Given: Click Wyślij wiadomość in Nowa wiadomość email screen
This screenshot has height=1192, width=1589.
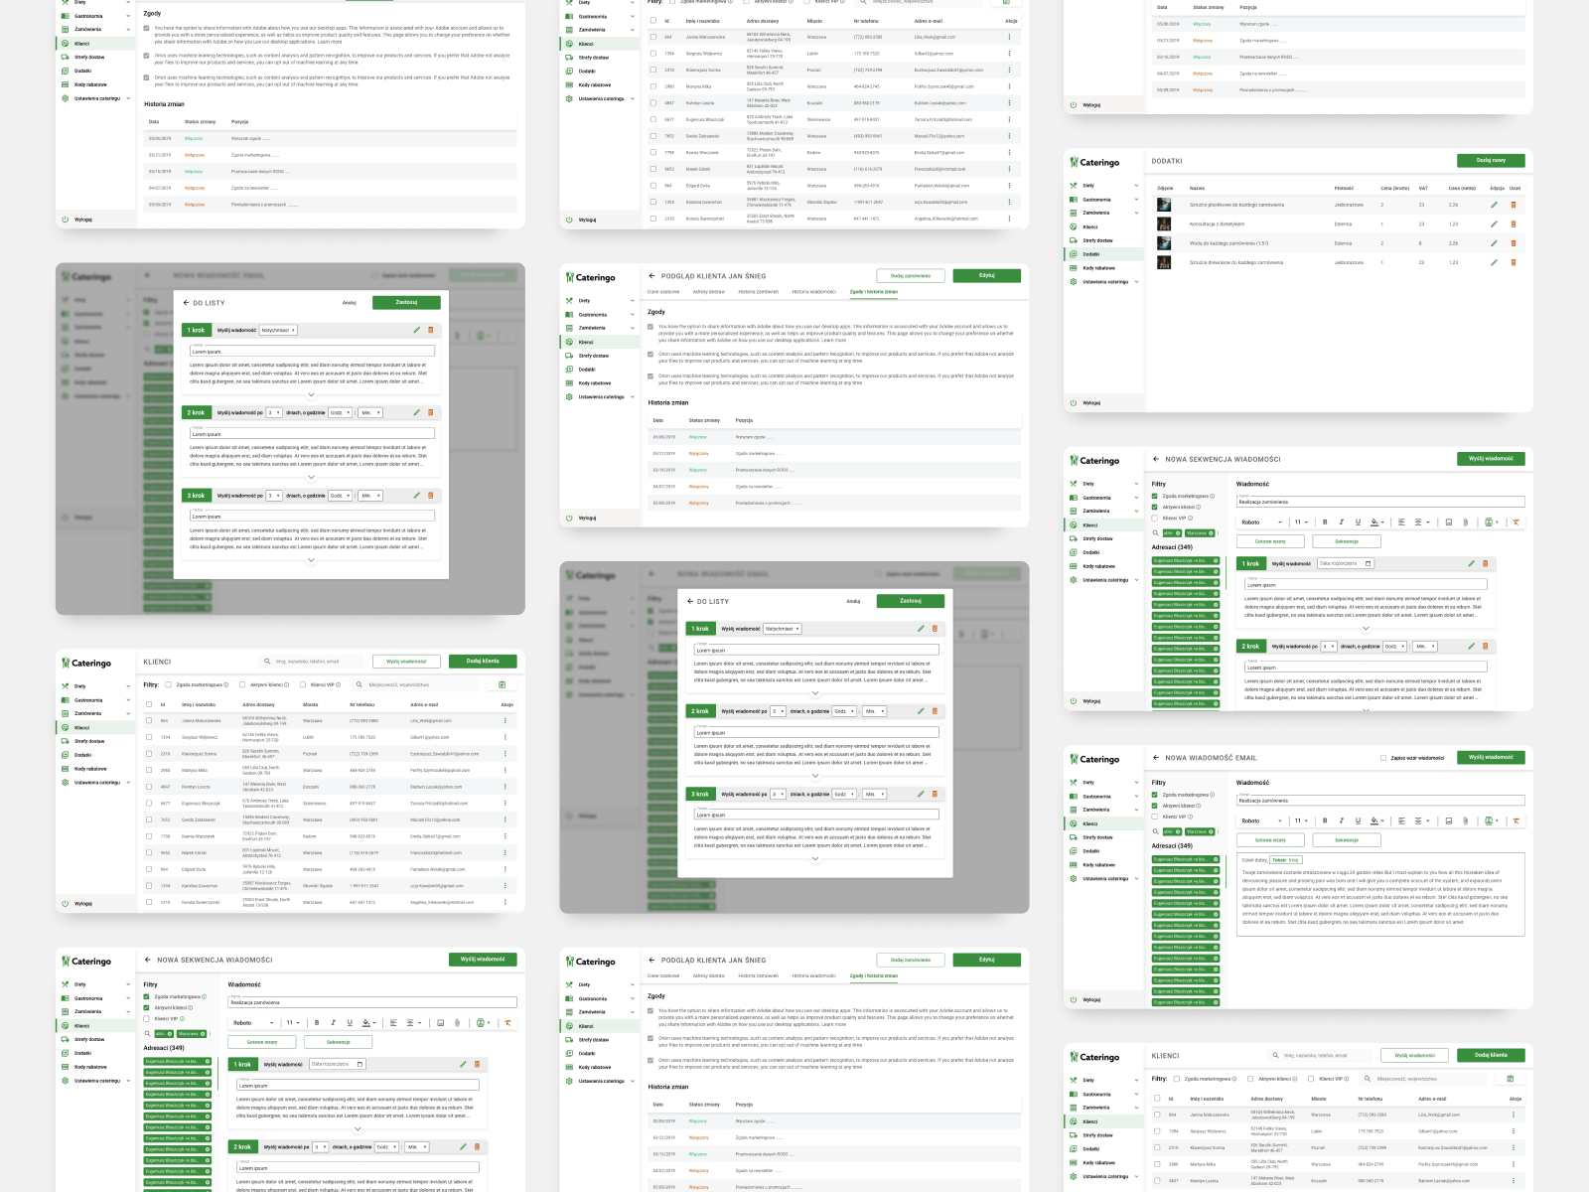Looking at the screenshot, I should (x=1491, y=757).
